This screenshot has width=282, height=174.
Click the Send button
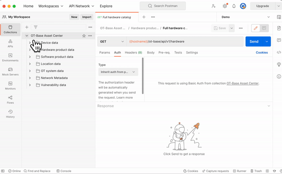[254, 42]
